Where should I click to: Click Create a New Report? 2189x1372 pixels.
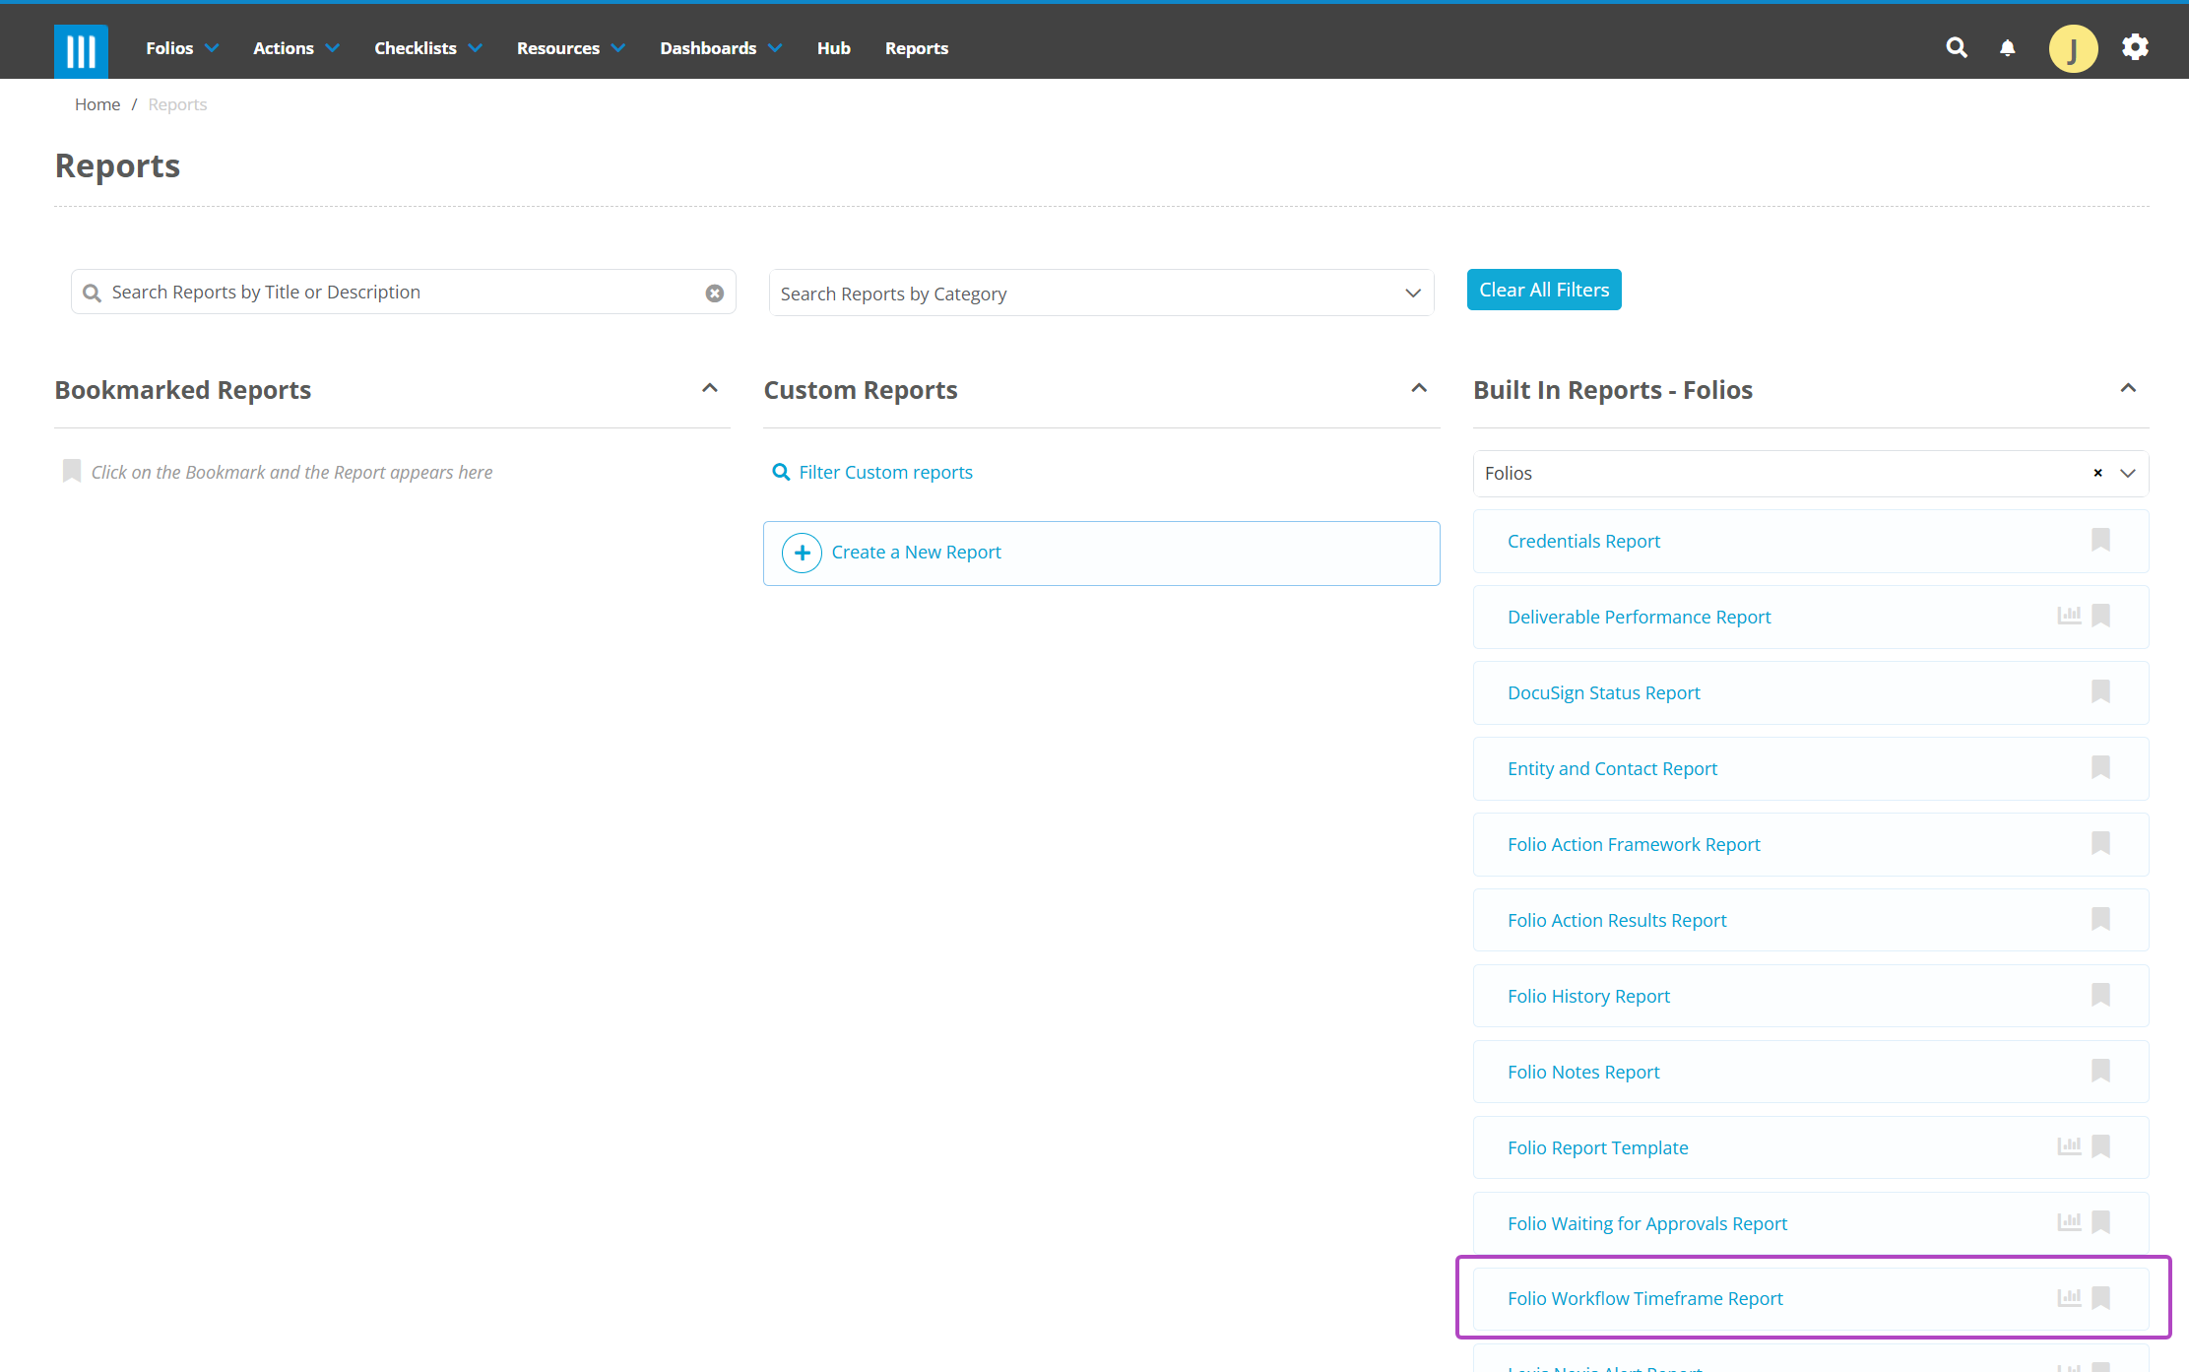pyautogui.click(x=1101, y=554)
